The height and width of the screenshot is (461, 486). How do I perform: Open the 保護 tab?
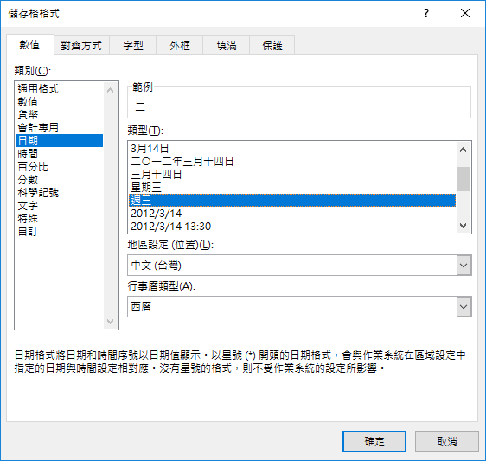tap(272, 46)
